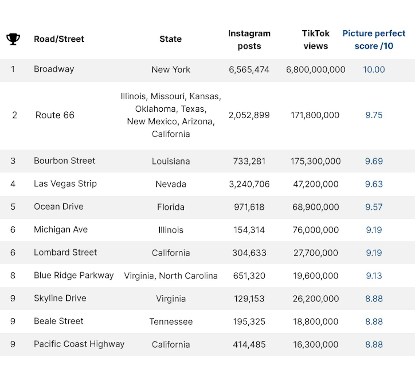Click Broadway's 10.00 score value

[x=374, y=70]
